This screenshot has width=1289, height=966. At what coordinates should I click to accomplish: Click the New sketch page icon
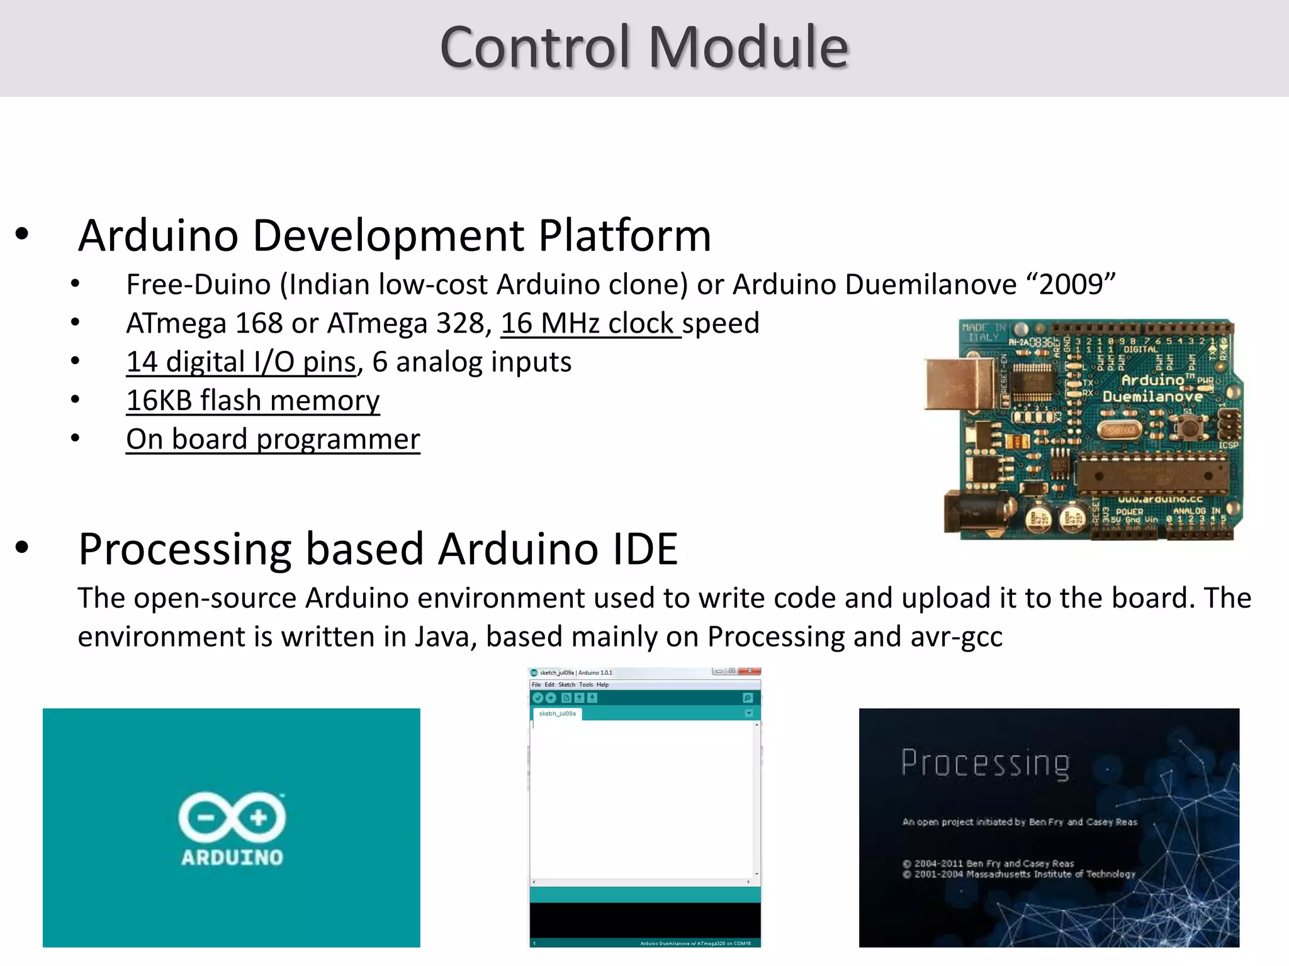click(x=566, y=697)
